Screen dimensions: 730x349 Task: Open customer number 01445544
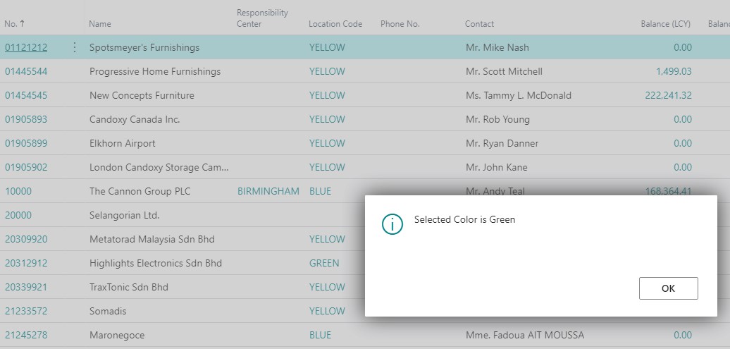(x=26, y=72)
